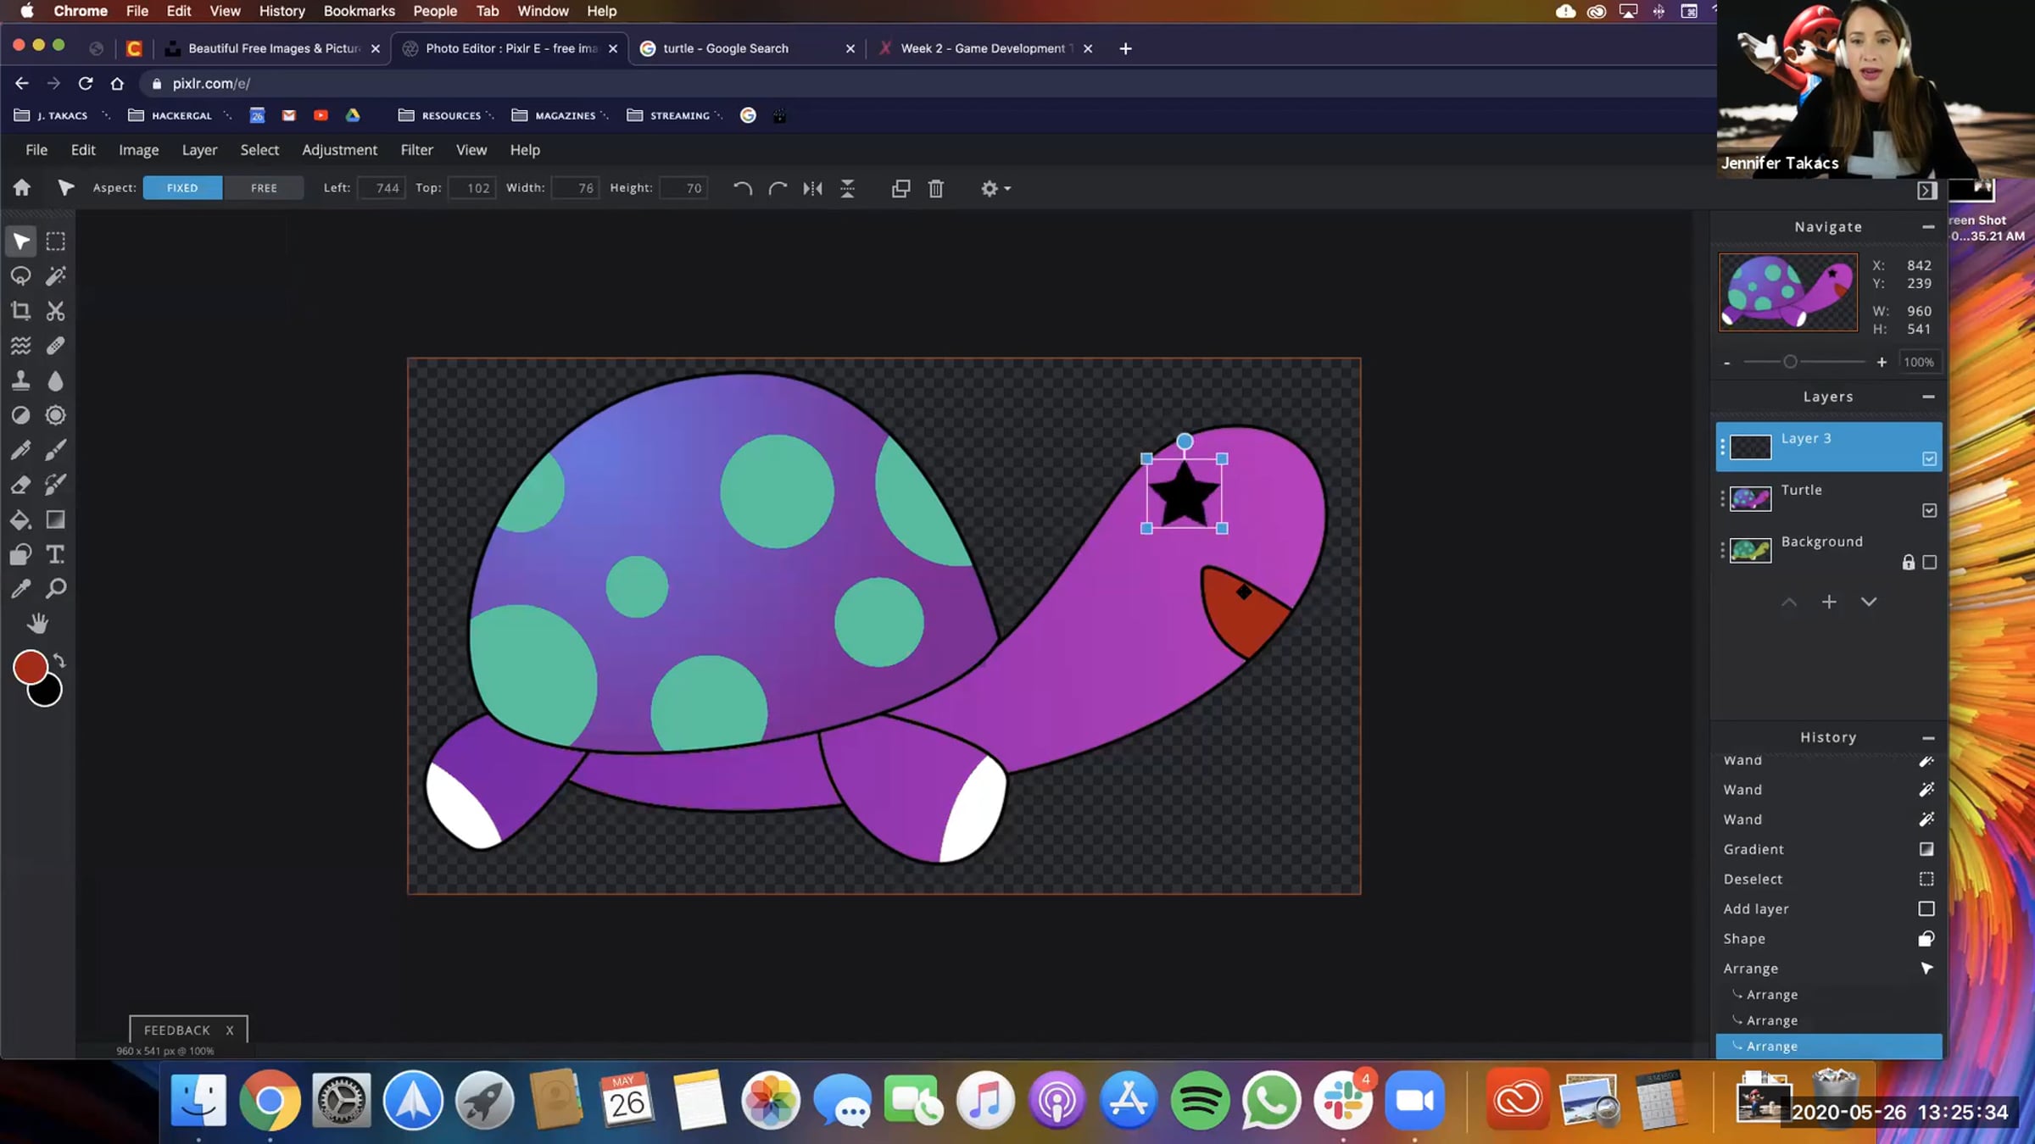The height and width of the screenshot is (1144, 2035).
Task: Select the Lasso tool
Action: (21, 276)
